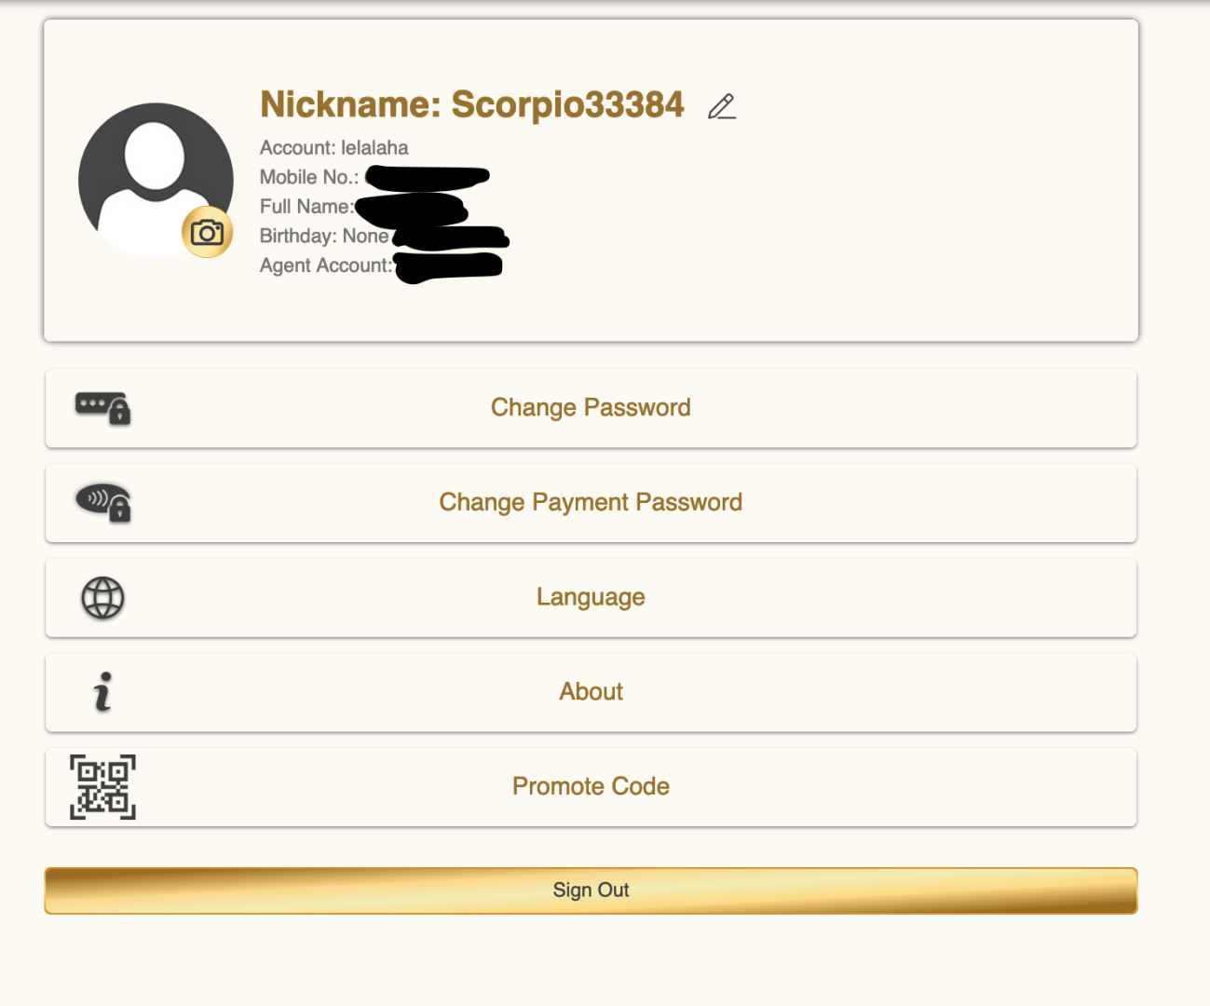Viewport: 1210px width, 1006px height.
Task: Open the About menu item
Action: [591, 692]
